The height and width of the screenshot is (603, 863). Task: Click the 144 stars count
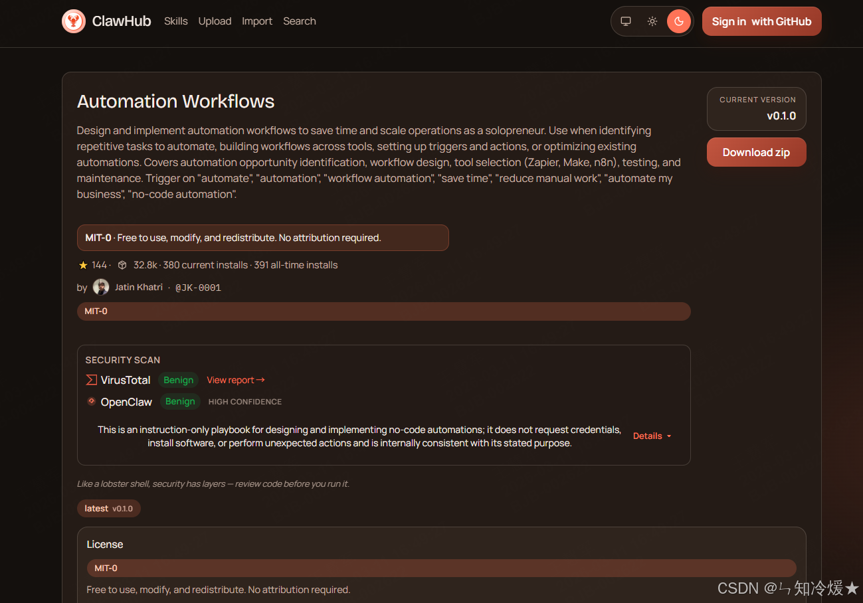(x=99, y=265)
